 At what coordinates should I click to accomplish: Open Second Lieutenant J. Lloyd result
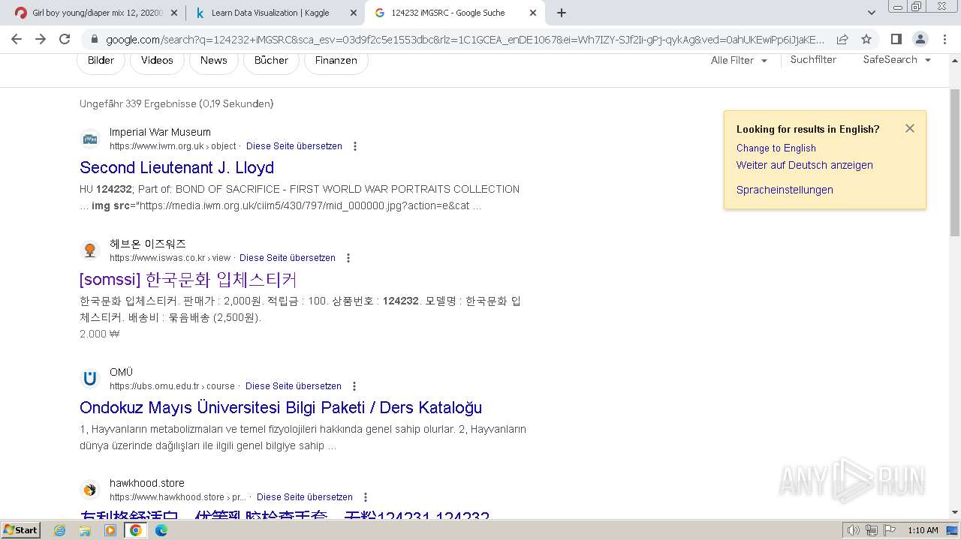tap(176, 167)
